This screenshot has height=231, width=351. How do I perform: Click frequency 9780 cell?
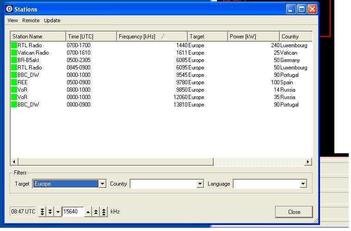(x=182, y=82)
